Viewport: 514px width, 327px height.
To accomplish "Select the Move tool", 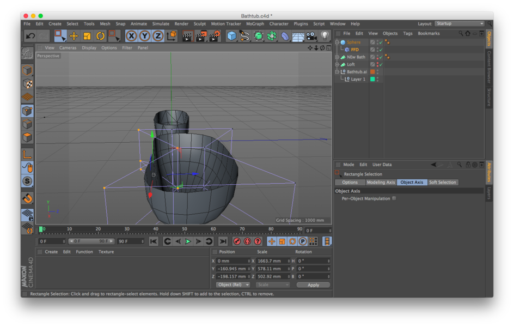I will 74,36.
